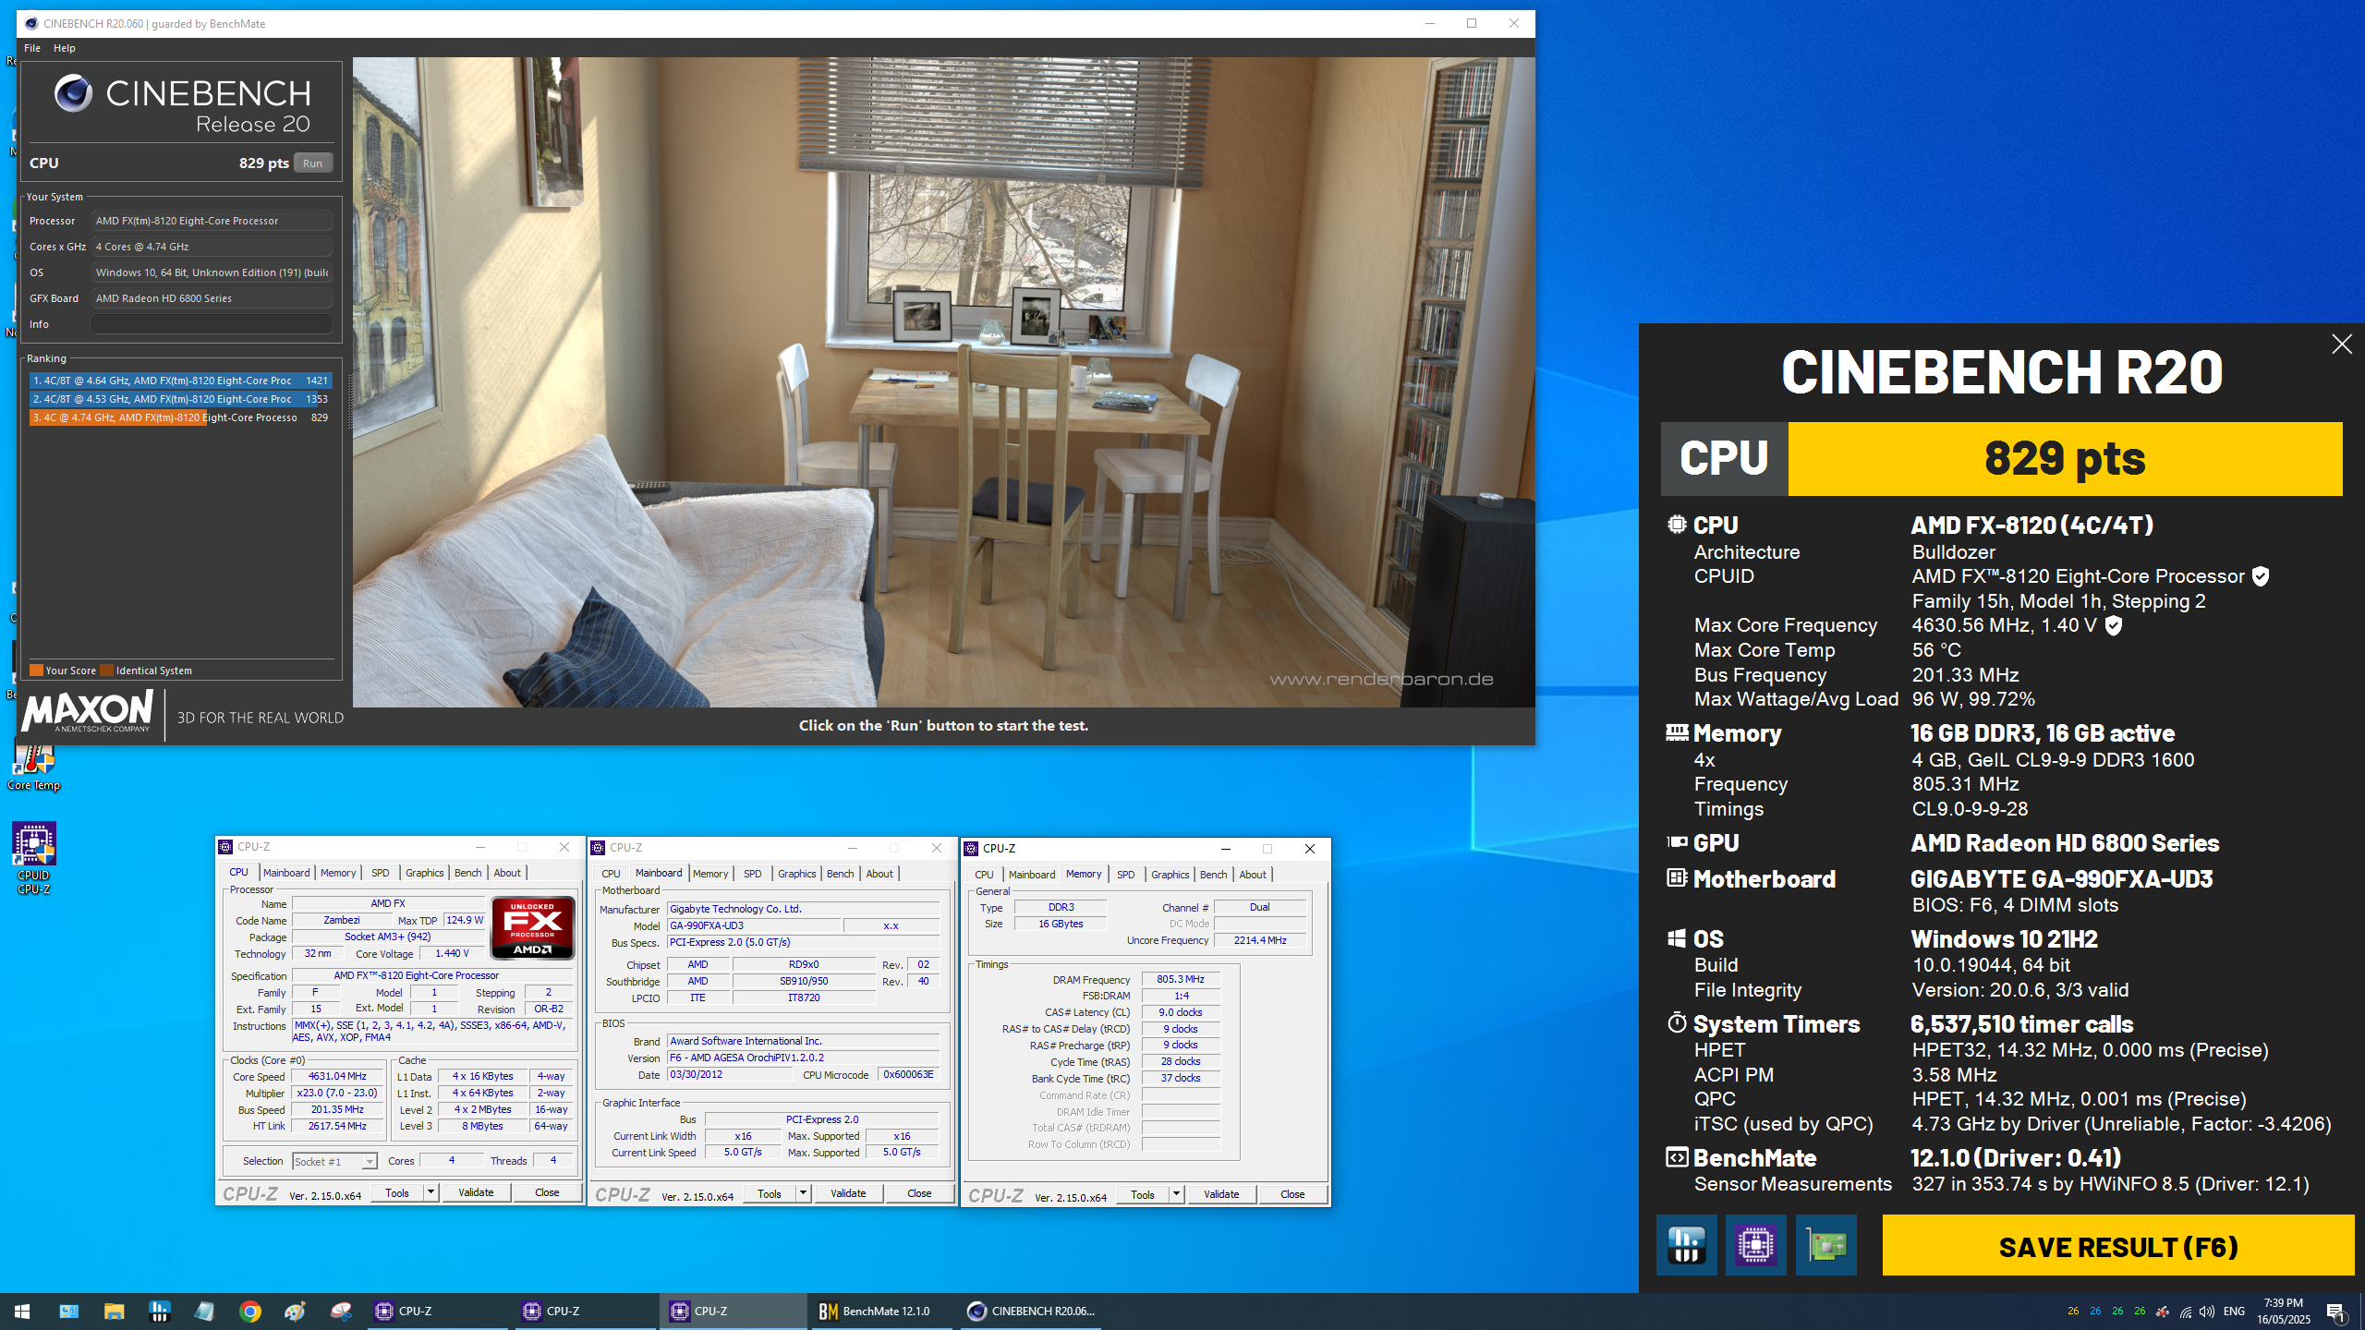The image size is (2365, 1330).
Task: Open the Windows Start menu
Action: click(x=22, y=1312)
